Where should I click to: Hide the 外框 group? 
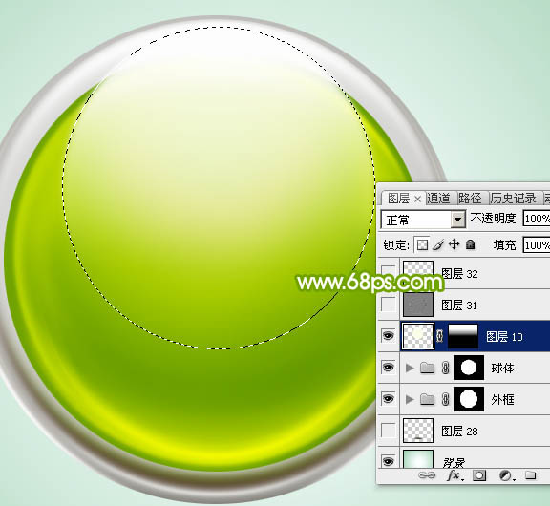click(x=388, y=399)
